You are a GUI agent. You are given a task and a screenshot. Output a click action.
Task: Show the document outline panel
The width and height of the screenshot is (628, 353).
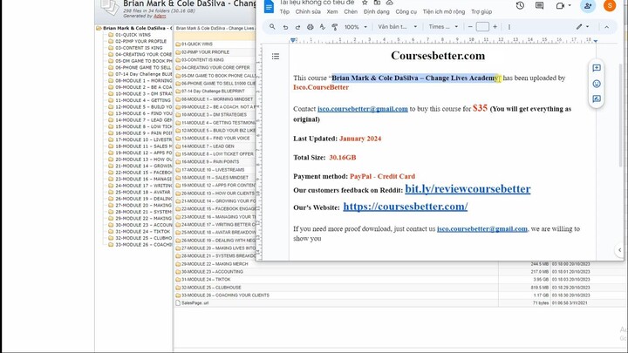[276, 57]
